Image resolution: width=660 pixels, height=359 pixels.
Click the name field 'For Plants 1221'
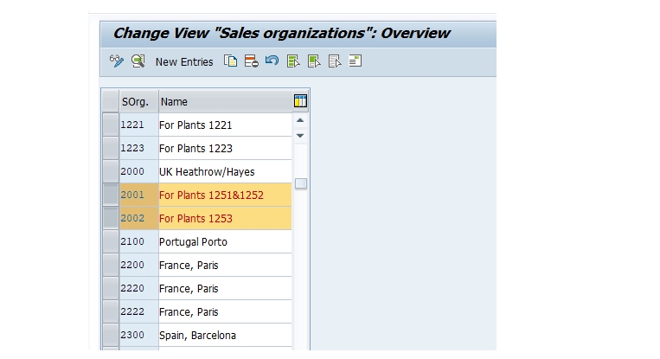click(x=225, y=125)
